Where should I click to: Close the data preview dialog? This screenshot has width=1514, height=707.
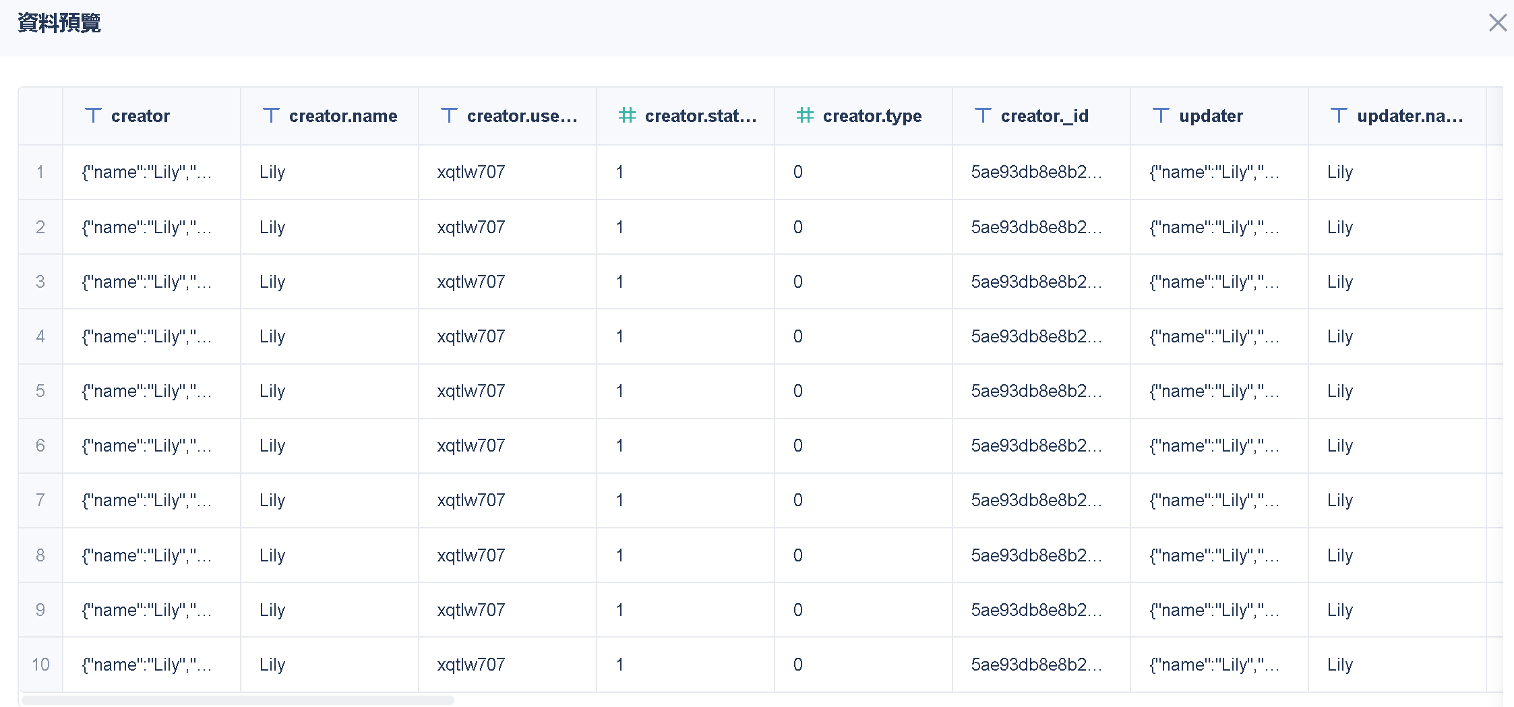(x=1497, y=23)
